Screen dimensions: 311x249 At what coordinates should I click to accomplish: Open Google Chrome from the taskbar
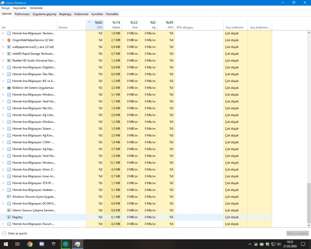30,244
